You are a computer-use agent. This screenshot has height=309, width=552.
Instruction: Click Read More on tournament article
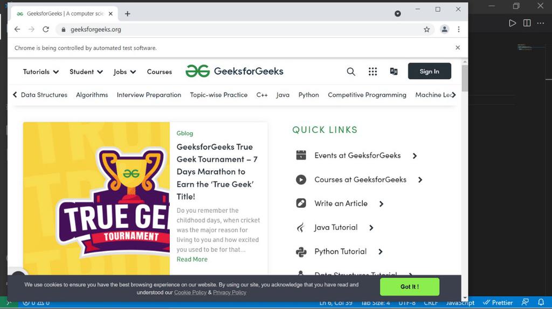[192, 259]
